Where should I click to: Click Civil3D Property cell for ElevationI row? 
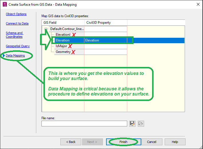[106, 35]
